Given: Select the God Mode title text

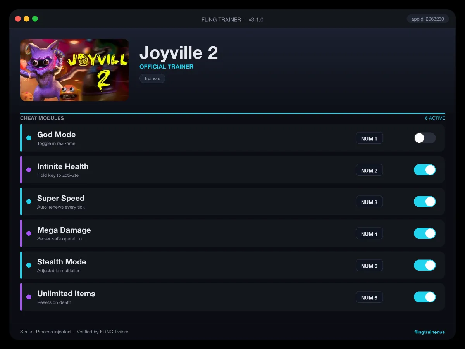Looking at the screenshot, I should tap(56, 135).
